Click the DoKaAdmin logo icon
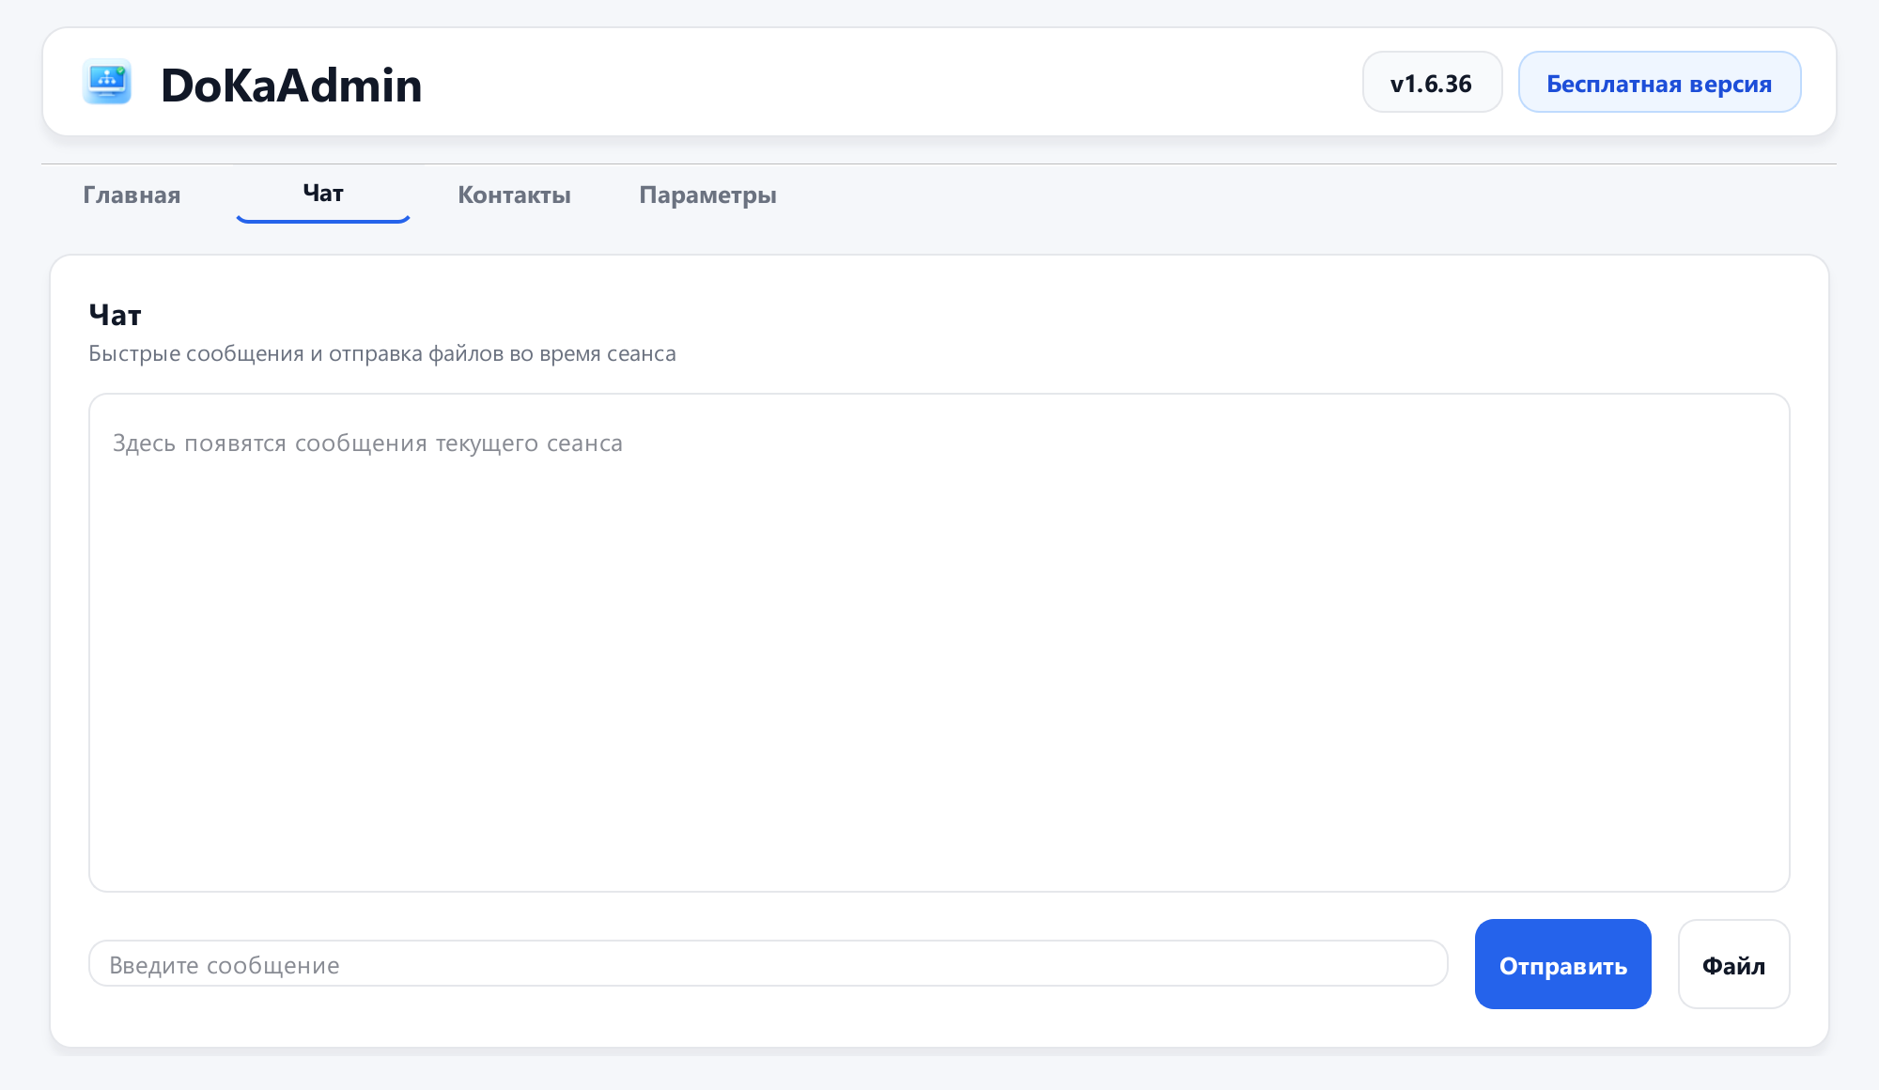1879x1090 pixels. point(106,82)
